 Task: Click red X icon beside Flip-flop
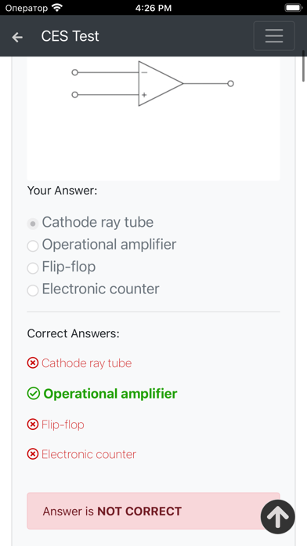pyautogui.click(x=33, y=424)
